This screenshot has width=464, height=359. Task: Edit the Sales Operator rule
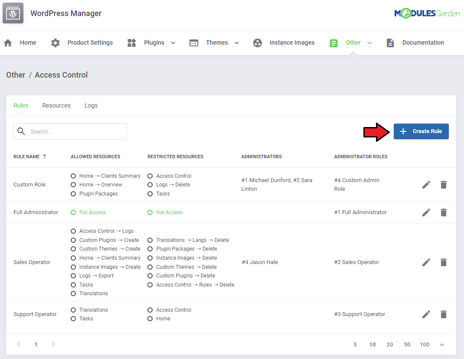pos(426,262)
